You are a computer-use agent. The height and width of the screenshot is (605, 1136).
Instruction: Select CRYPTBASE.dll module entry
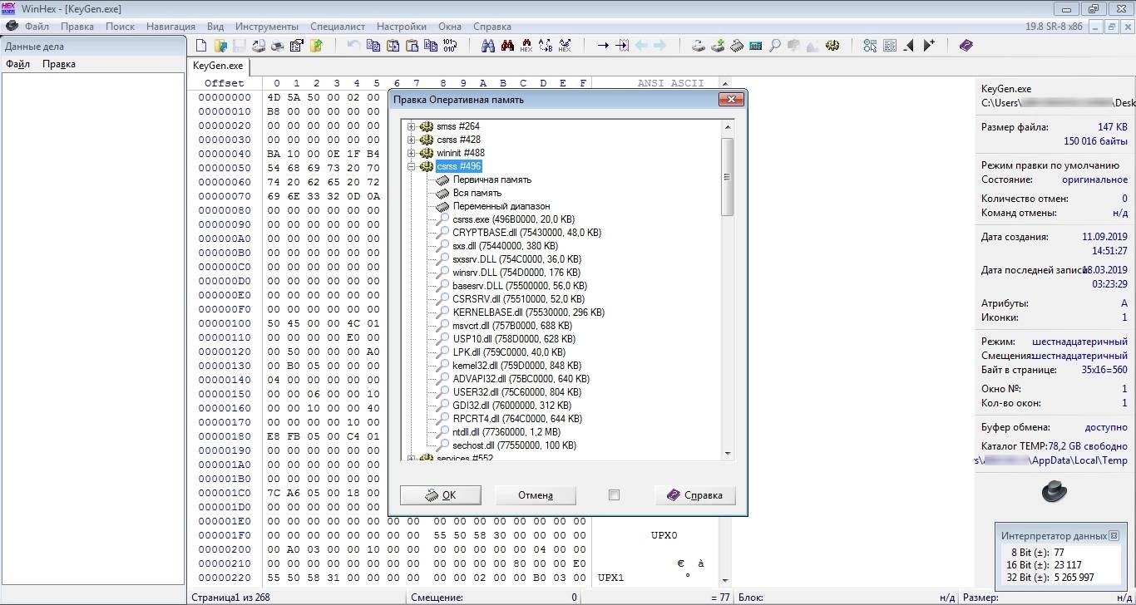coord(526,233)
